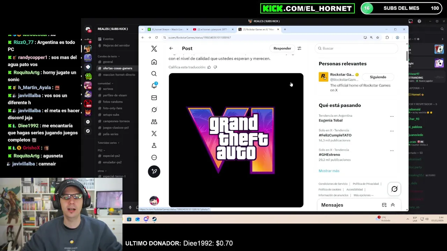
Task: Open Communities icon in X sidebar
Action: click(x=154, y=122)
